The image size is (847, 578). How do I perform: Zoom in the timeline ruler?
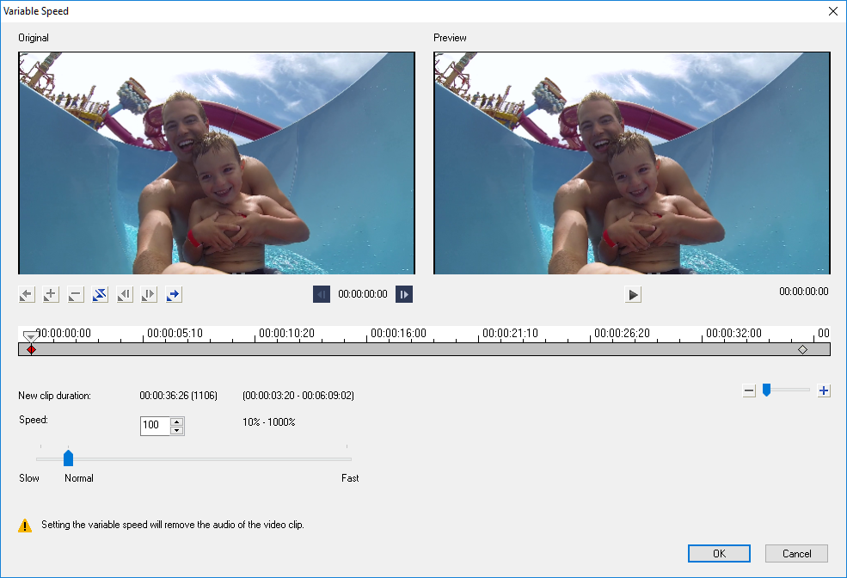(x=823, y=390)
